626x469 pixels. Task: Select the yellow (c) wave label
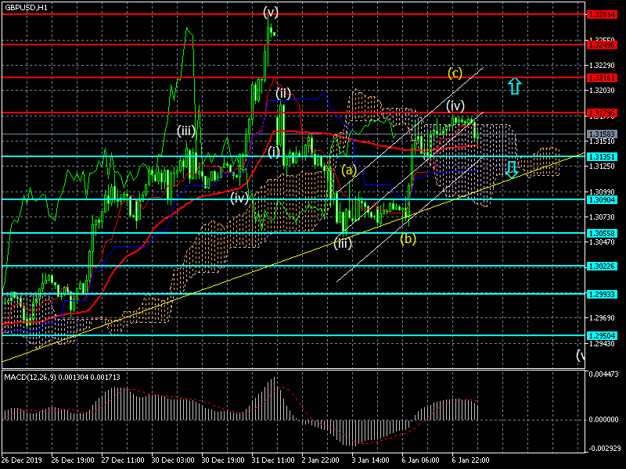(455, 73)
